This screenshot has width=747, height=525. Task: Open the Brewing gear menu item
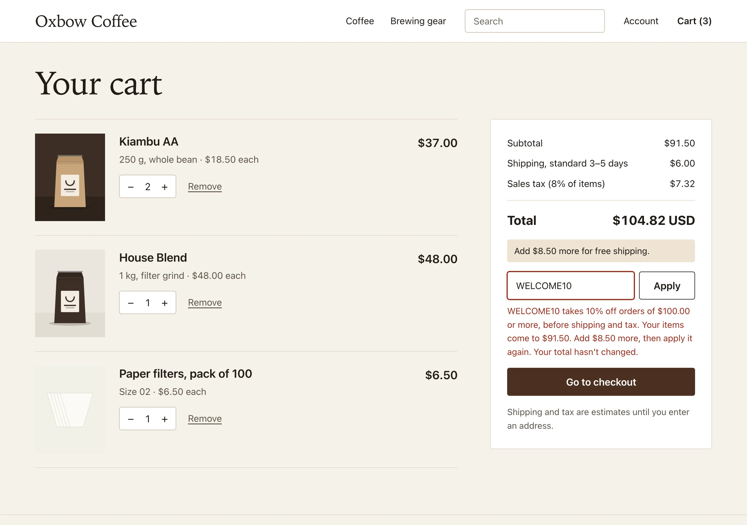(418, 21)
